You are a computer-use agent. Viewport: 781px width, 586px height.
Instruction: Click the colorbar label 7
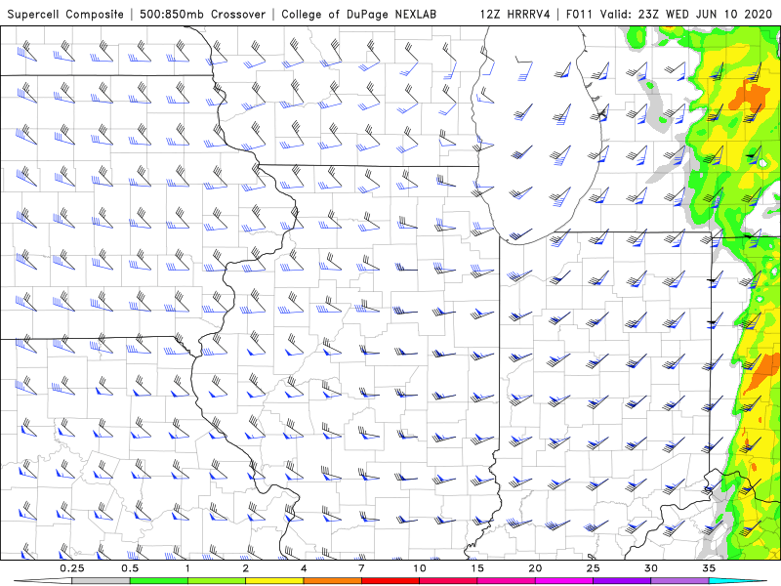coord(361,568)
